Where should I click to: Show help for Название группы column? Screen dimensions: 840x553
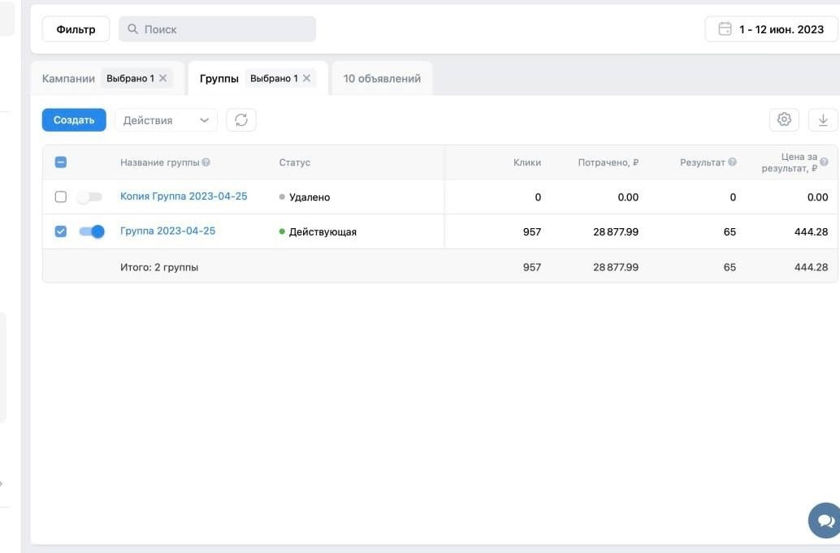coord(206,162)
